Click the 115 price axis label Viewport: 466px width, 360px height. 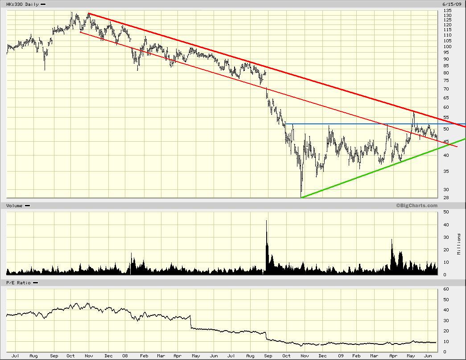coord(447,30)
